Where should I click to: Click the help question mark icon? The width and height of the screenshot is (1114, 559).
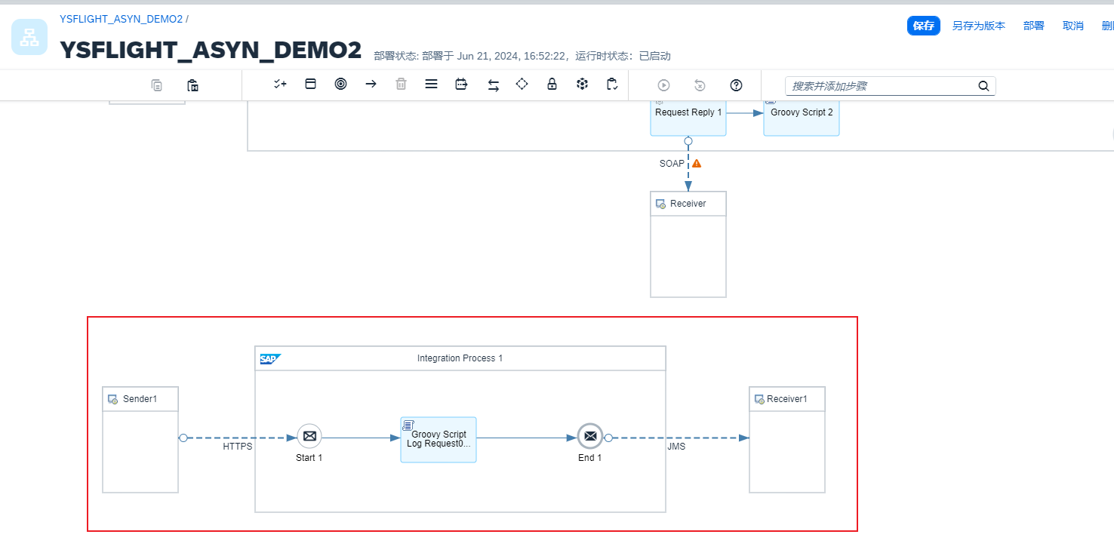736,85
